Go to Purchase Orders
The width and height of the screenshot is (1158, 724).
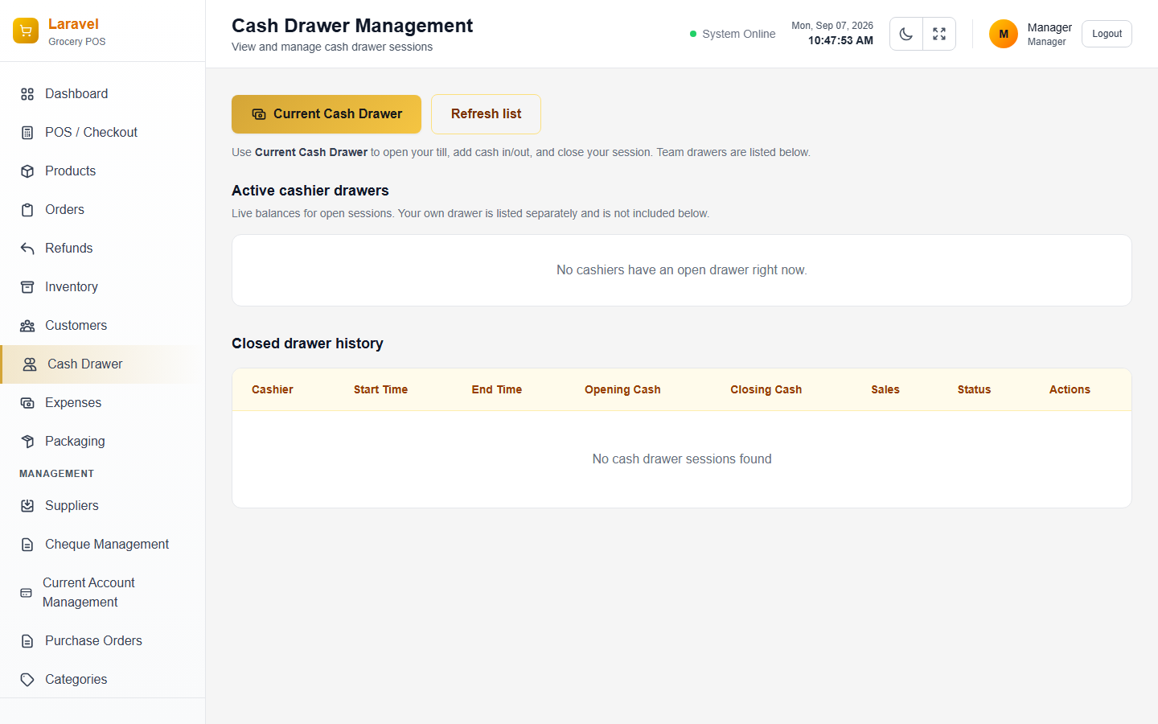[103, 641]
